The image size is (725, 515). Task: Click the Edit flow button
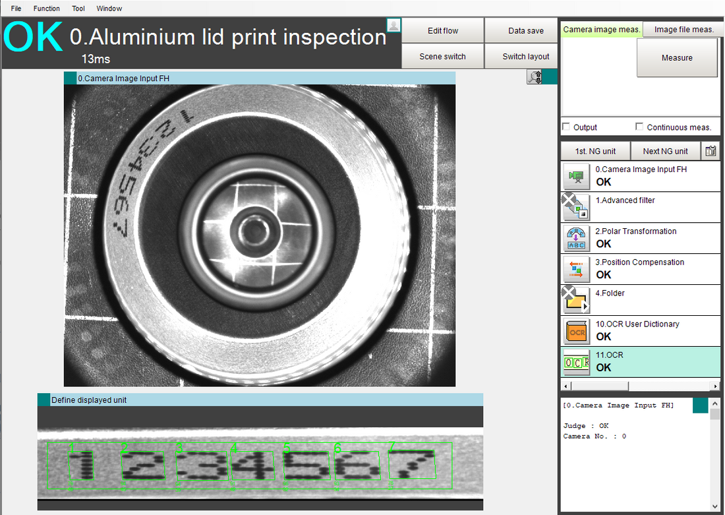tap(442, 30)
